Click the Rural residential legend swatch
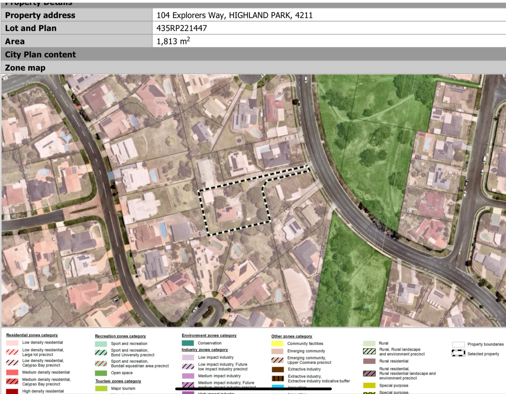 pos(369,361)
